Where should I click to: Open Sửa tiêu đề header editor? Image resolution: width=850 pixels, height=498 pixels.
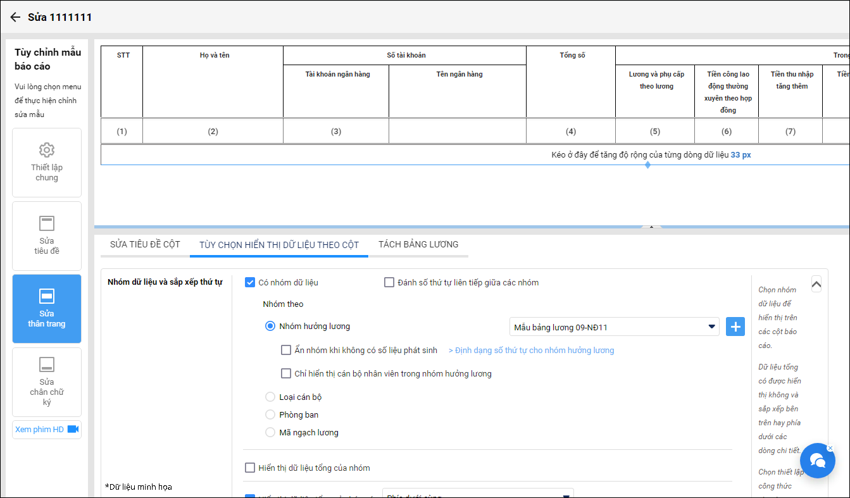click(47, 236)
